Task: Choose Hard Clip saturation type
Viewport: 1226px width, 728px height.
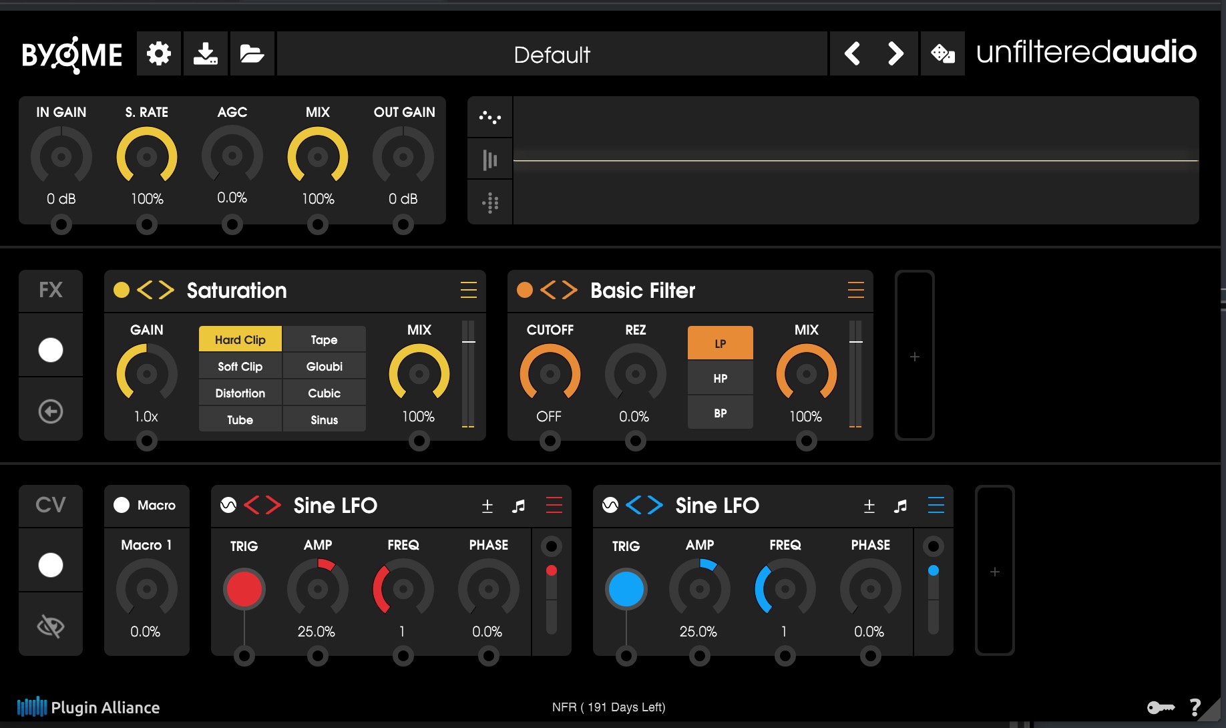Action: pos(240,339)
